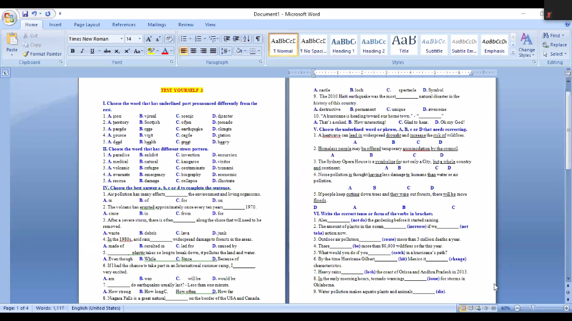The image size is (572, 321).
Task: Click Copy in Clipboard group
Action: (x=32, y=45)
